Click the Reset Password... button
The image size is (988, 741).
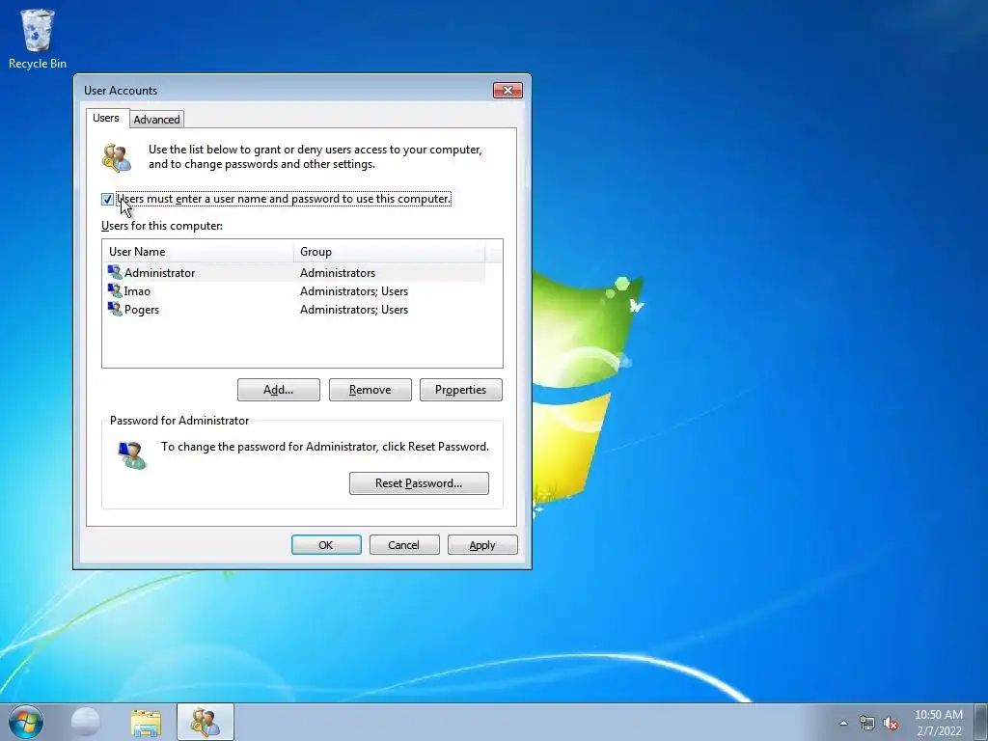[419, 483]
